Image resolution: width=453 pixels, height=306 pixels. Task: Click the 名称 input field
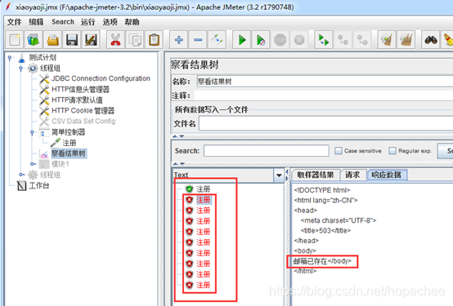pyautogui.click(x=325, y=82)
